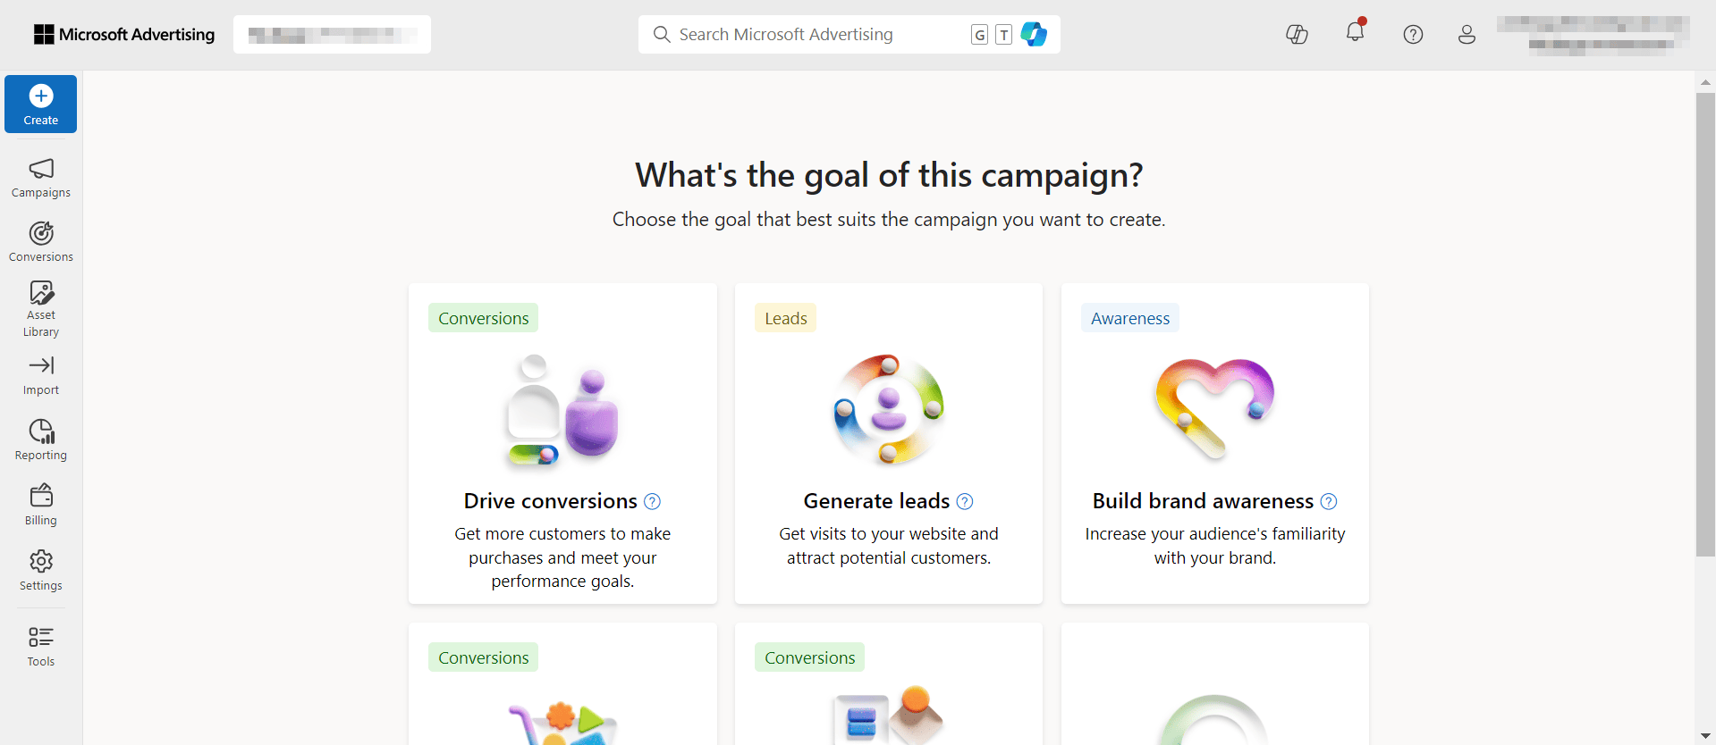Open the Tools menu in sidebar
The image size is (1716, 745).
pyautogui.click(x=40, y=646)
